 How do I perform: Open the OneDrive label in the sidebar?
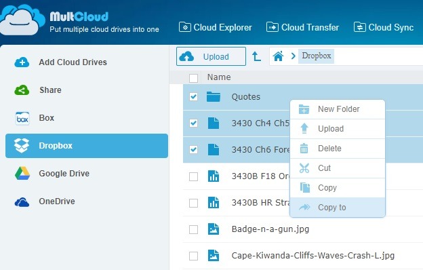[57, 201]
